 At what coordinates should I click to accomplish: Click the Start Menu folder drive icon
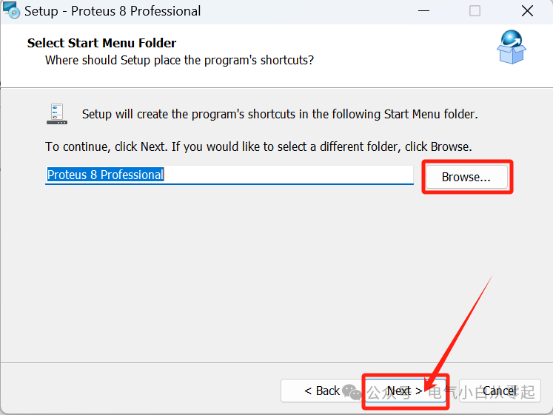click(x=57, y=114)
